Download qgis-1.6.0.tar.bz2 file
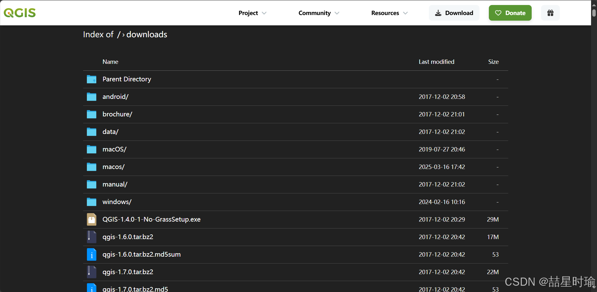This screenshot has height=292, width=597. pos(128,237)
